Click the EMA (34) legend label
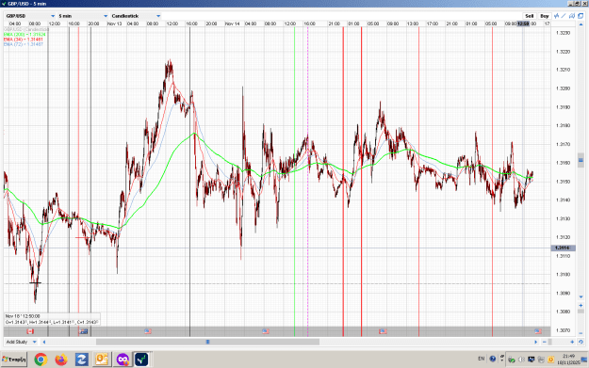Screen dimensions: 589x368 click(24, 40)
